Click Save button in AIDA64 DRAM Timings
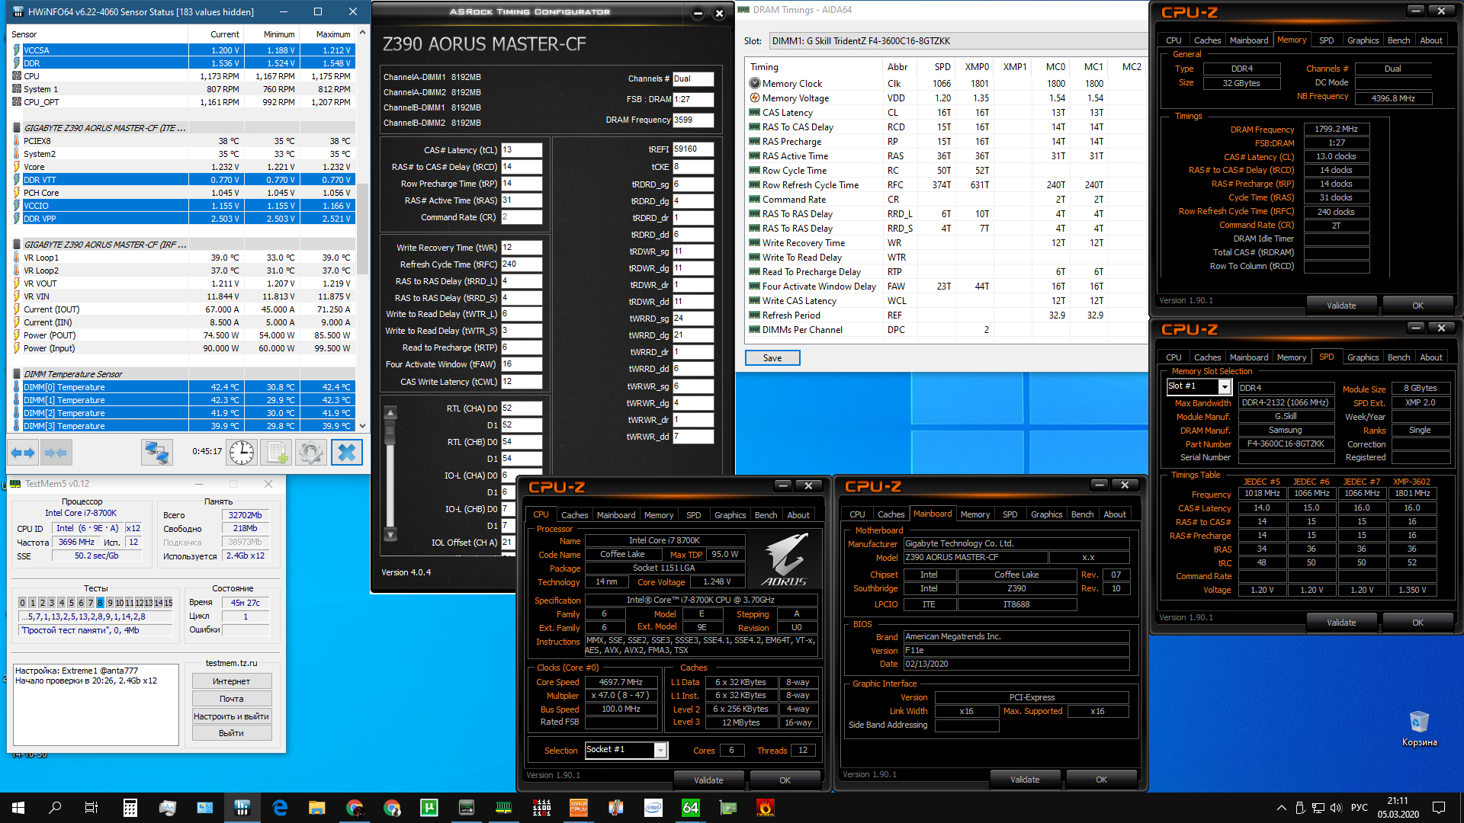Viewport: 1464px width, 823px height. (x=772, y=358)
